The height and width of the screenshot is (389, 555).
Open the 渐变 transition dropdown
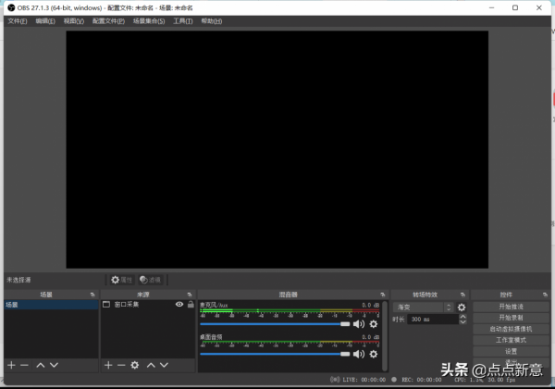pos(423,307)
